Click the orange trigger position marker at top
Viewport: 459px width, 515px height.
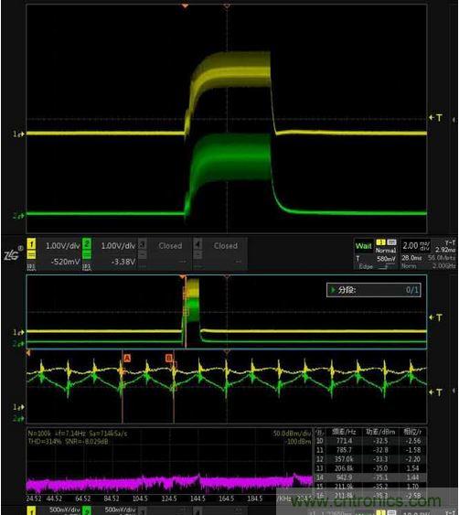[x=185, y=5]
